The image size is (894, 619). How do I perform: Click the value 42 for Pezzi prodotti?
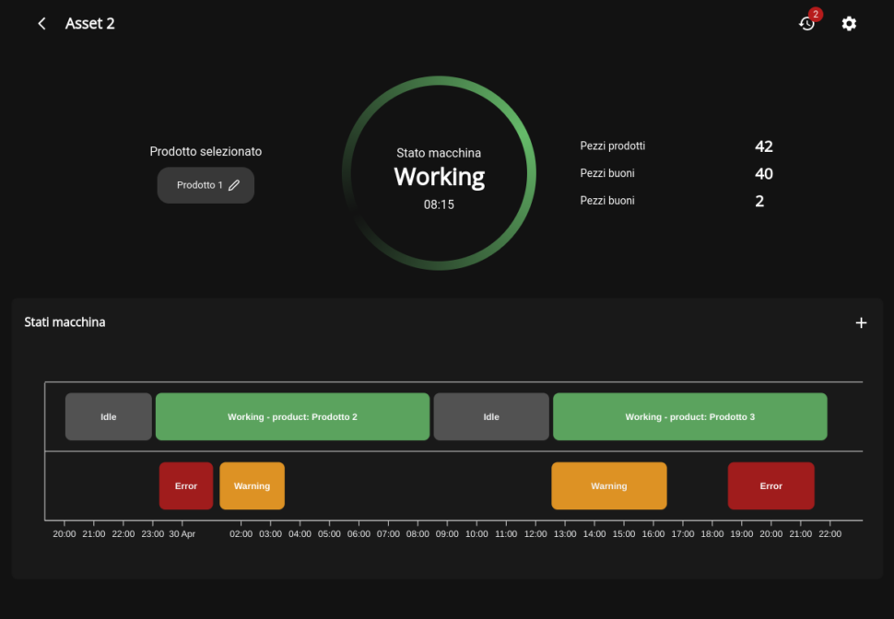764,146
